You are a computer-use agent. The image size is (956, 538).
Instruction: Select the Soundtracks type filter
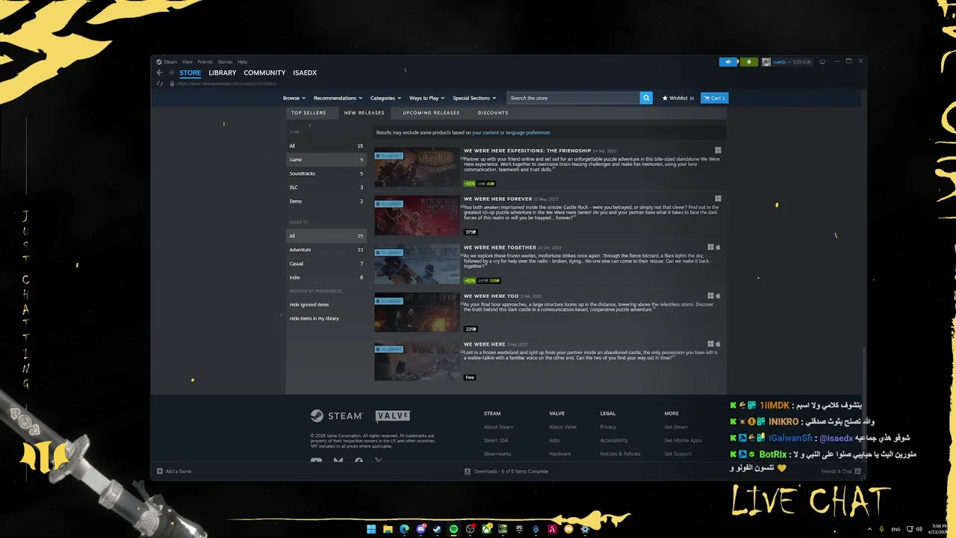pyautogui.click(x=326, y=173)
